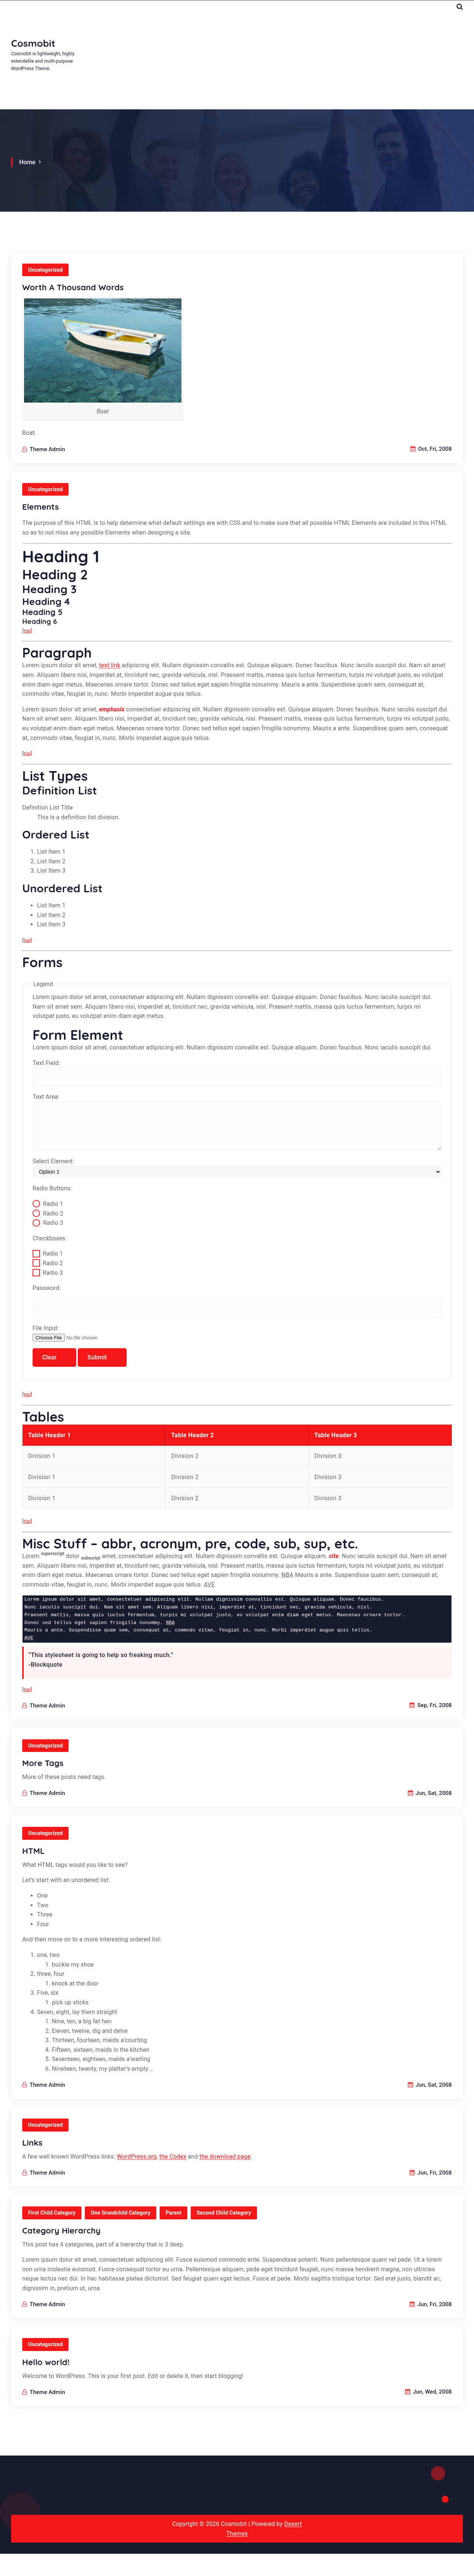This screenshot has width=474, height=2576.
Task: Open the Hello world! post title
Action: 46,2362
